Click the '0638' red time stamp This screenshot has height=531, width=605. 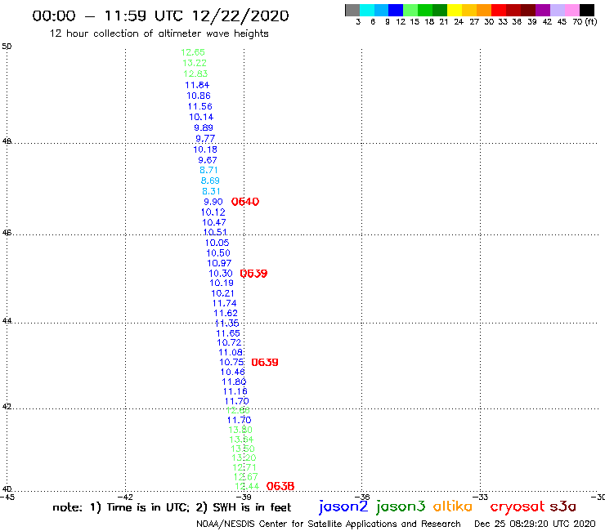280,486
